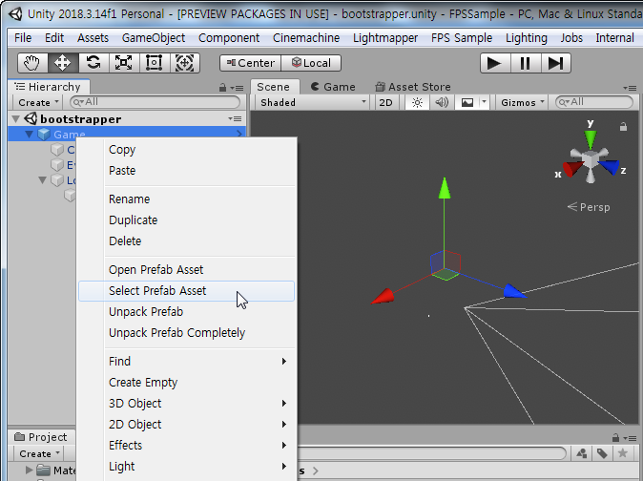Image resolution: width=643 pixels, height=481 pixels.
Task: Open Hierarchy Create dropdown
Action: 38,102
